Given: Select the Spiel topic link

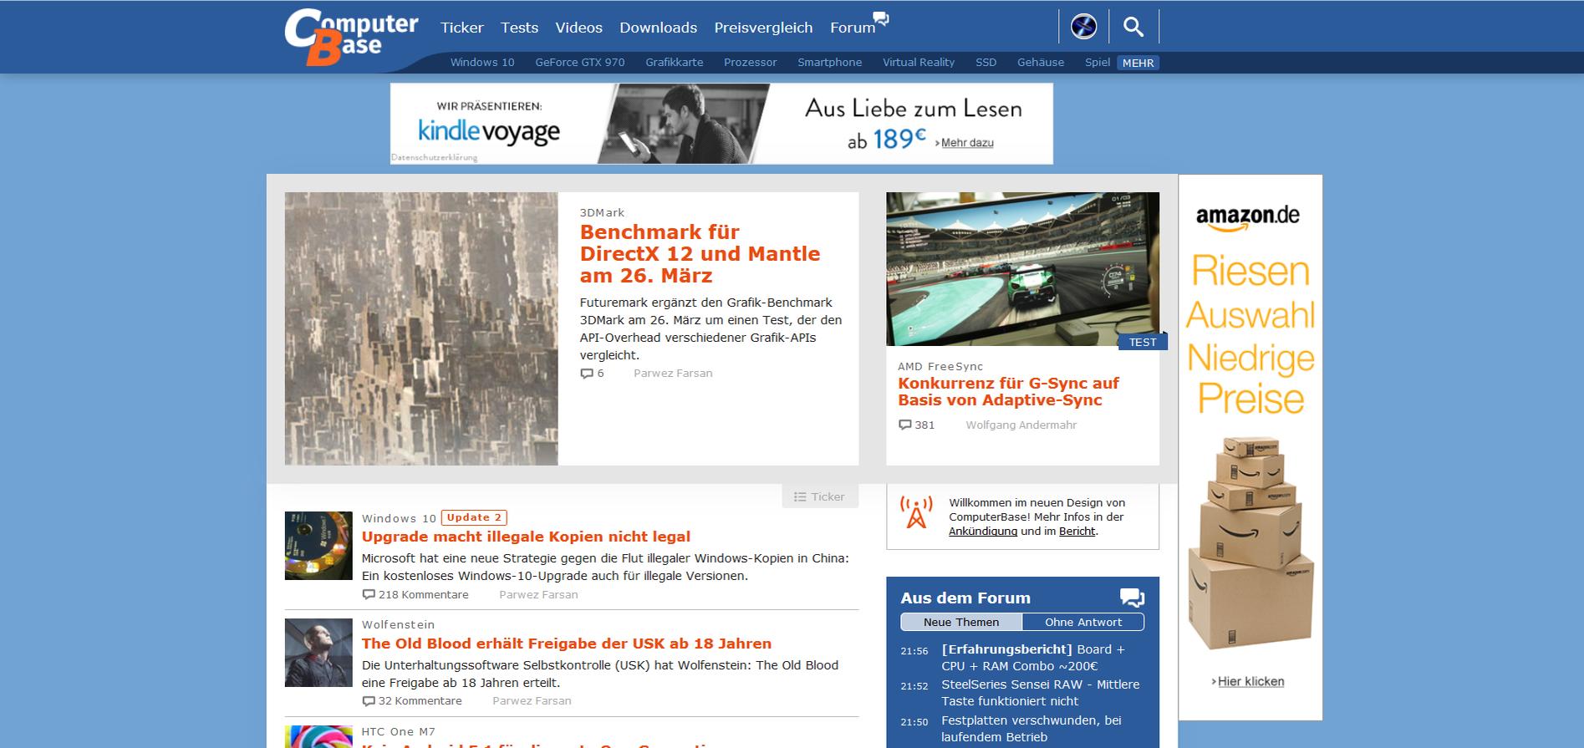Looking at the screenshot, I should 1098,63.
